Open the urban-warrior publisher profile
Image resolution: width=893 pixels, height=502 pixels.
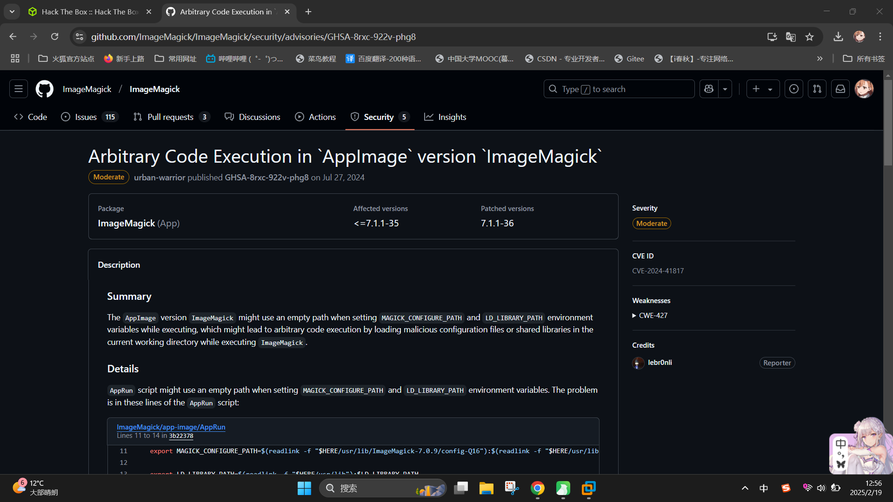click(x=160, y=178)
